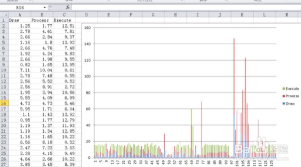Viewport: 301px width, 167px height.
Task: Click the Select All corner button
Action: [4, 15]
